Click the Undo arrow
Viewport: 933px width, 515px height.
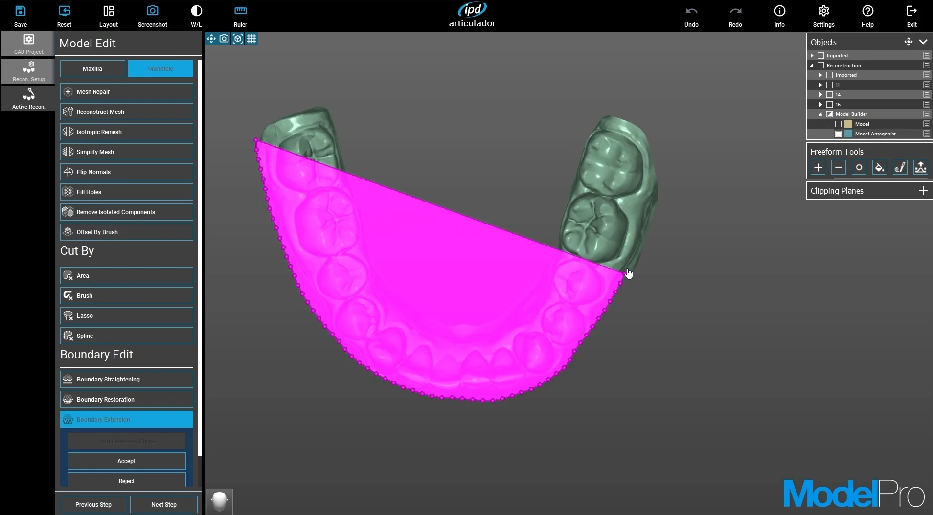(x=691, y=11)
